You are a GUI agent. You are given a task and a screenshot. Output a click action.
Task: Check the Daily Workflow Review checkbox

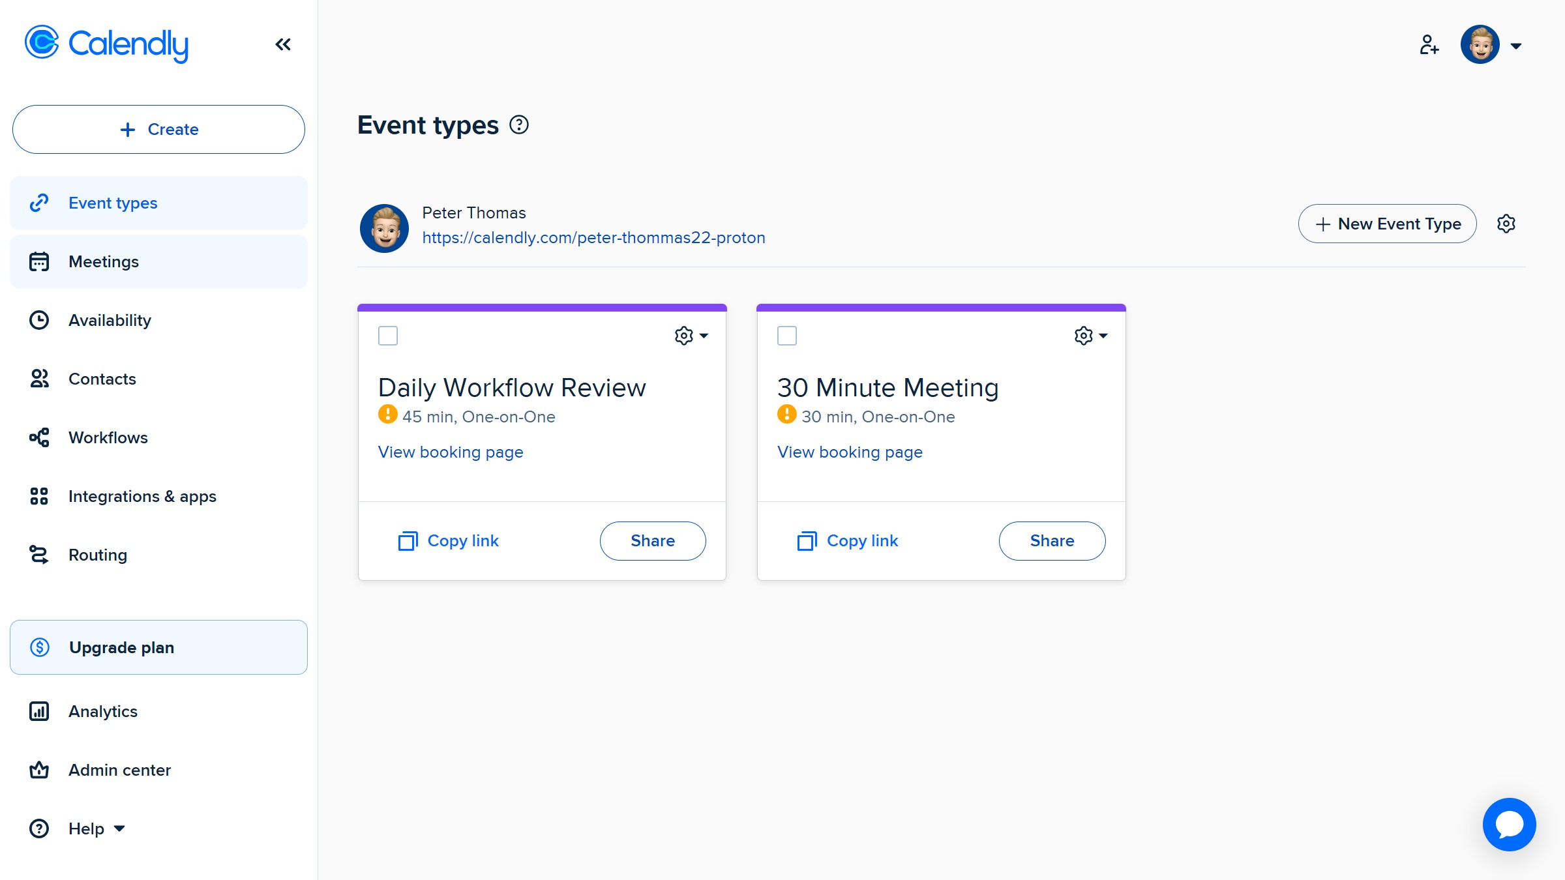(x=387, y=336)
